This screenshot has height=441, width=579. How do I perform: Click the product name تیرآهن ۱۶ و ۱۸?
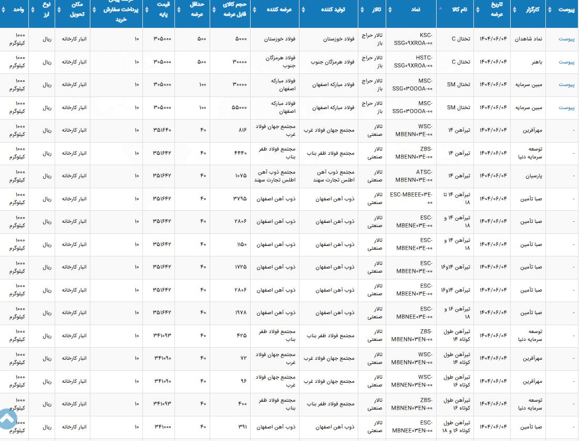(458, 313)
